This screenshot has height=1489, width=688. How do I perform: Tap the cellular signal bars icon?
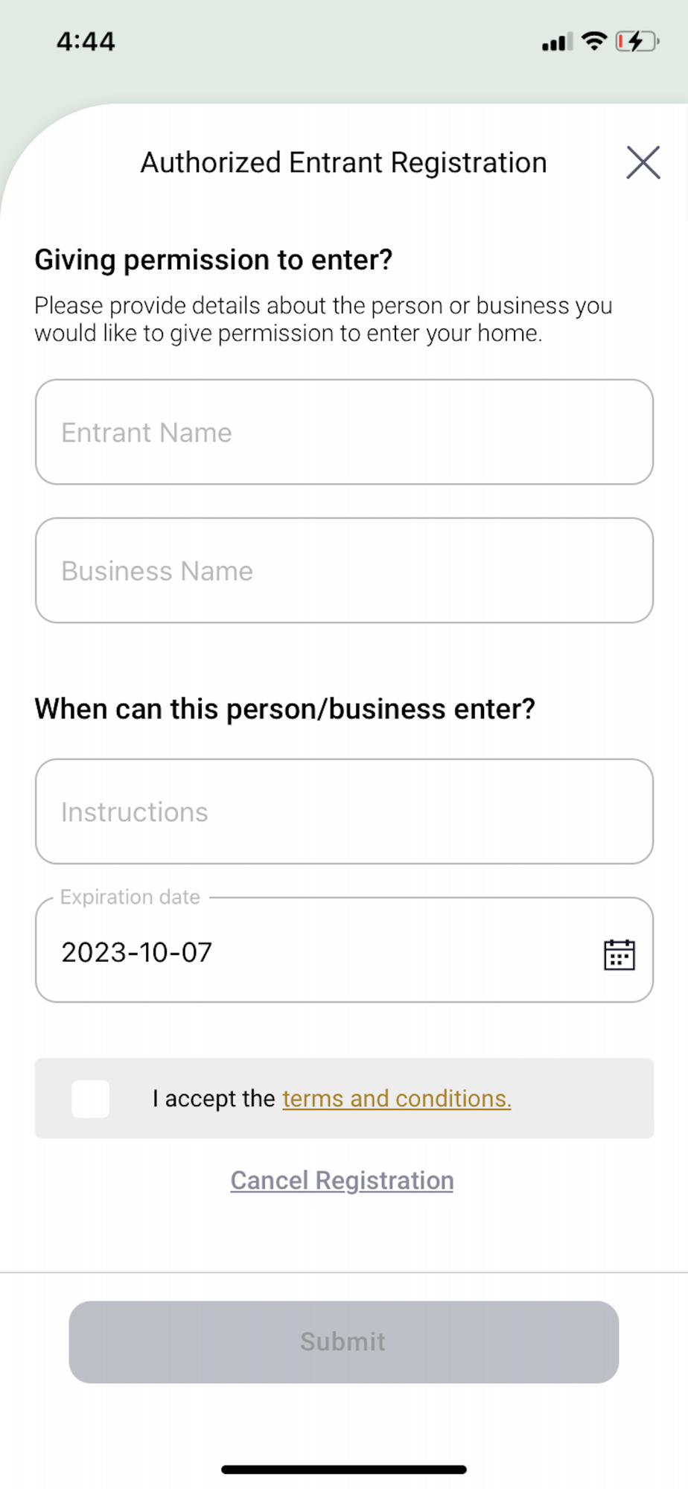coord(557,42)
